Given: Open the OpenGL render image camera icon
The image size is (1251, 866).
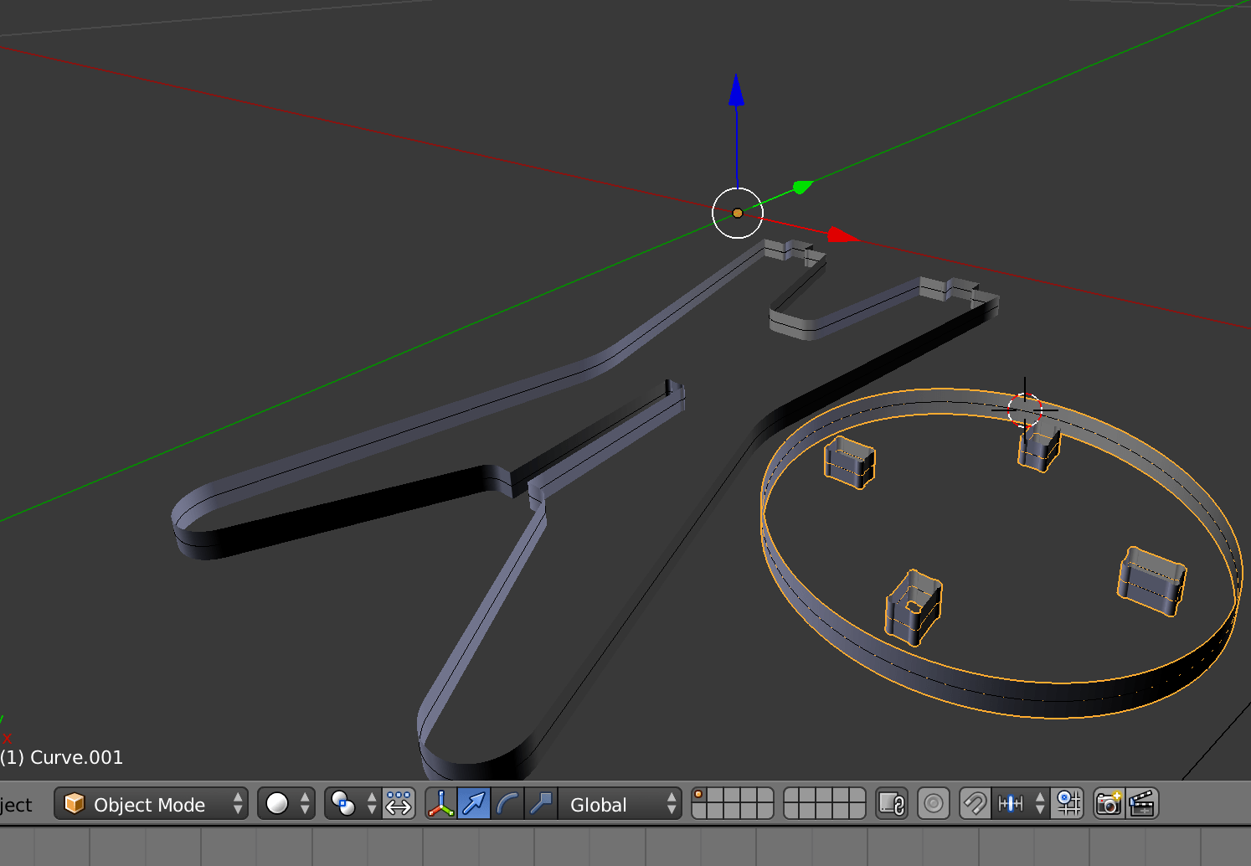Looking at the screenshot, I should (1107, 804).
